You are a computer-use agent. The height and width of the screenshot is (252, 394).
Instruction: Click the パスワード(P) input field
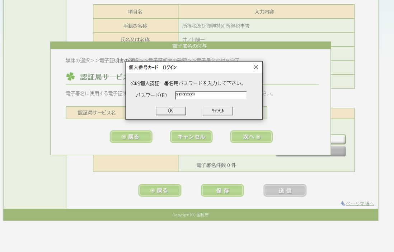coord(211,95)
